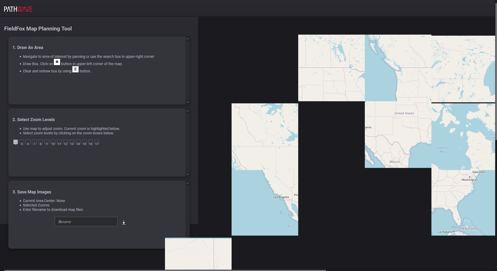497x271 pixels.
Task: Toggle zoom level 9 box
Action: 47,142
